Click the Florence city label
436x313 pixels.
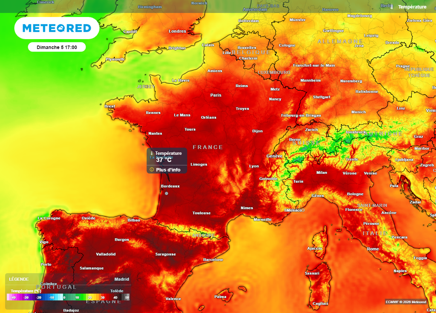[354, 210]
